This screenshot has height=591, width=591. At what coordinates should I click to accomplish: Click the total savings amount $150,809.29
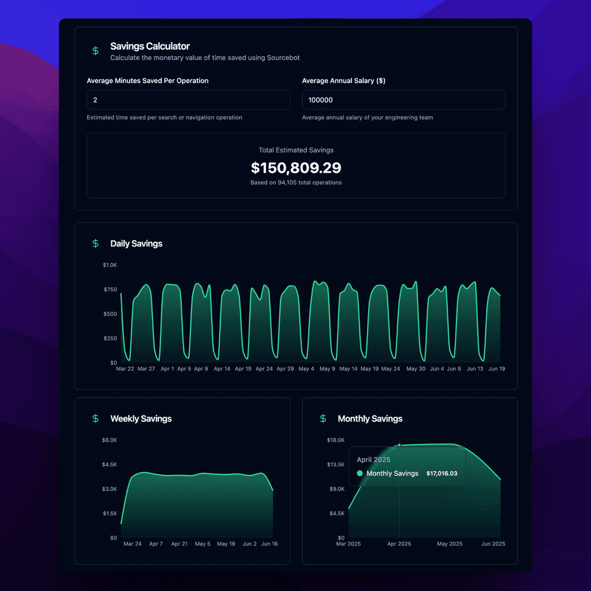click(296, 168)
